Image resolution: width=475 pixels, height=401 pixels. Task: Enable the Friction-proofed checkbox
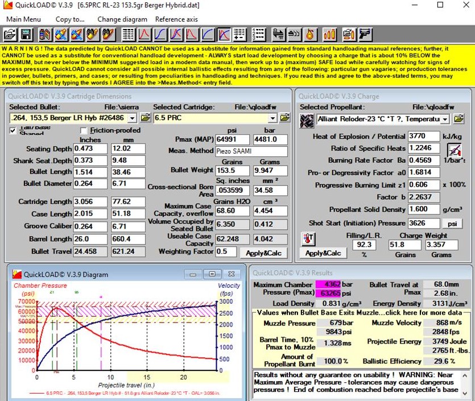point(84,130)
